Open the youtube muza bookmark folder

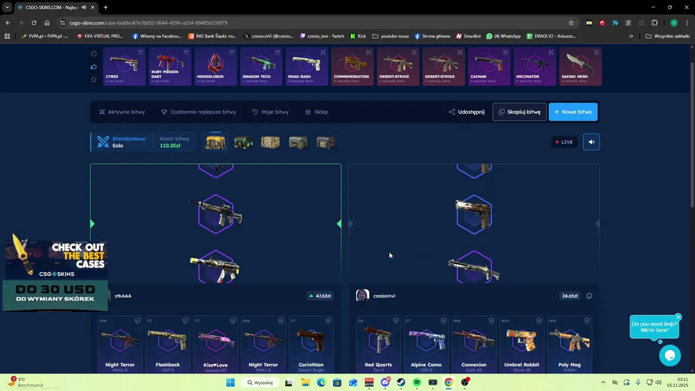(390, 36)
